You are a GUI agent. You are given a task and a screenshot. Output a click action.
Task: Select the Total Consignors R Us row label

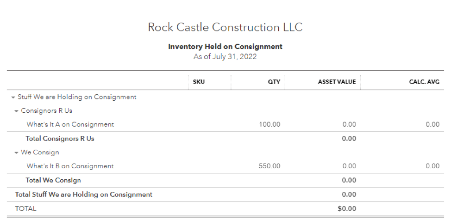point(60,139)
